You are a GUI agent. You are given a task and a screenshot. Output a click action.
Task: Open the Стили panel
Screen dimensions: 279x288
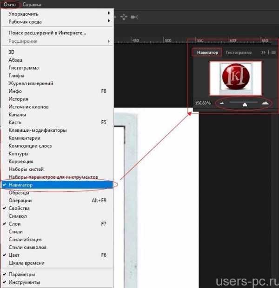[x=57, y=232]
